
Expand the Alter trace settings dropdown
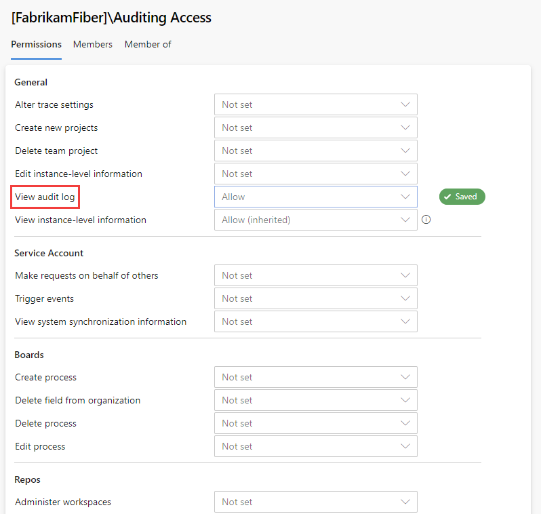click(x=315, y=104)
